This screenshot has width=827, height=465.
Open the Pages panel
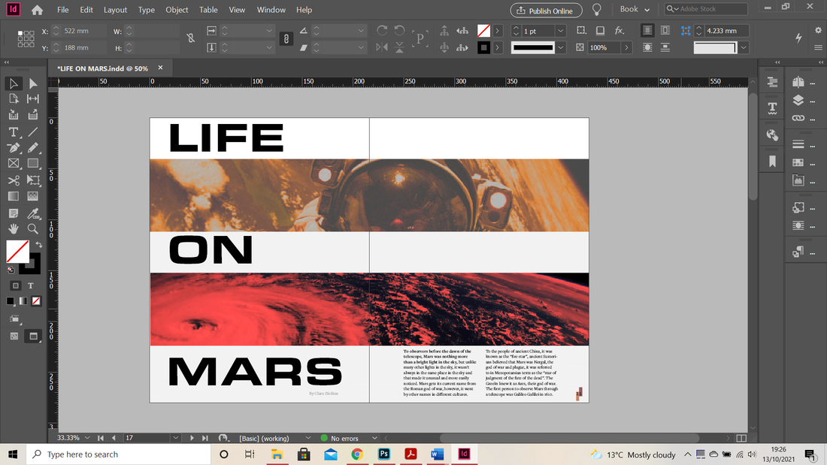click(x=798, y=82)
